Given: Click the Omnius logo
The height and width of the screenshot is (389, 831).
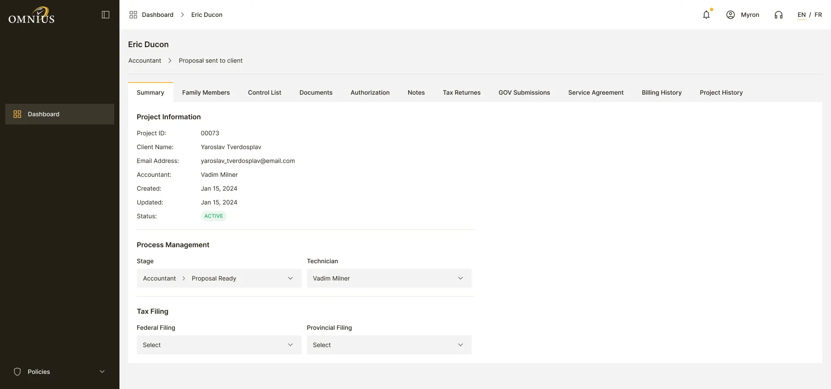Looking at the screenshot, I should tap(31, 15).
